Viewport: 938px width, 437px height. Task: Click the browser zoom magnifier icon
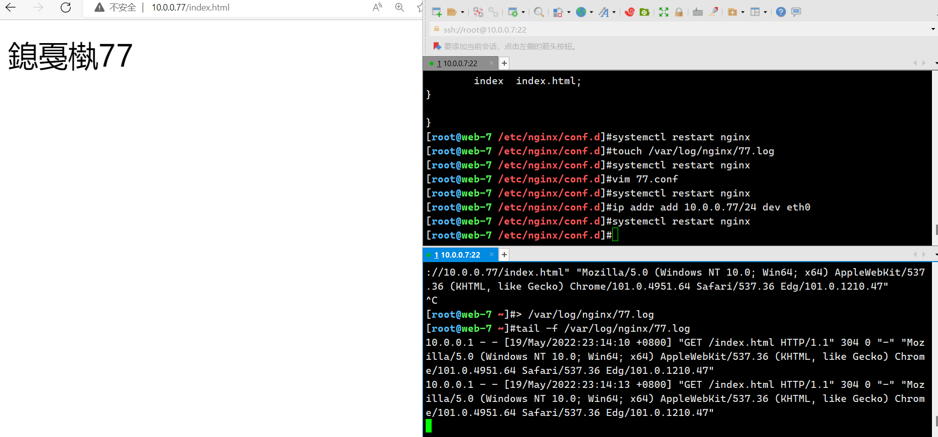click(x=400, y=8)
